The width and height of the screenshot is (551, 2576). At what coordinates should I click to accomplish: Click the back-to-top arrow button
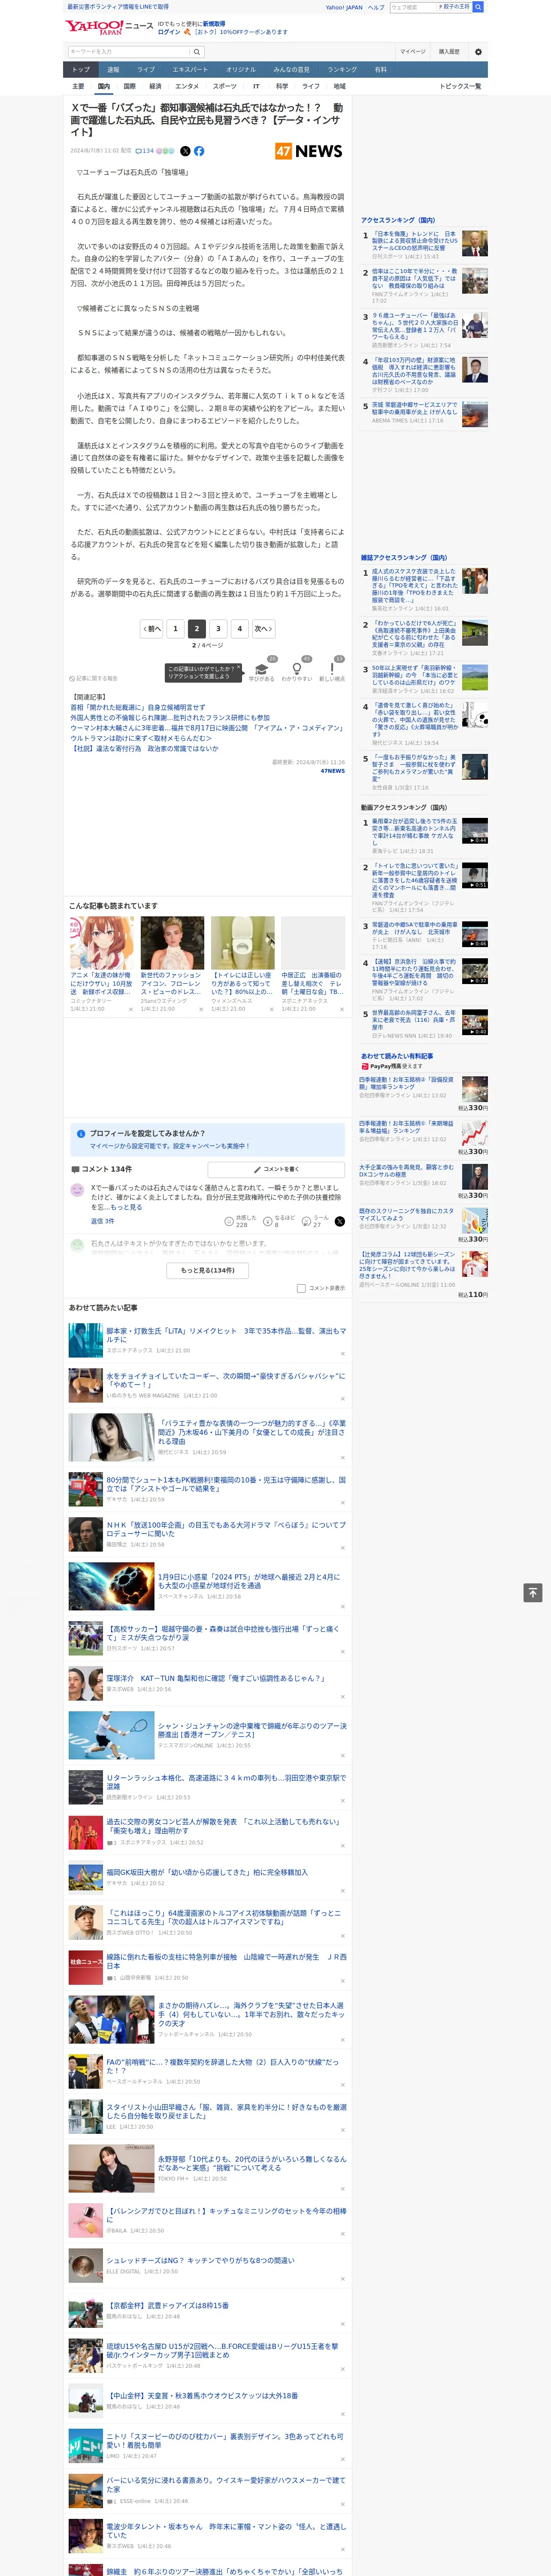533,1593
